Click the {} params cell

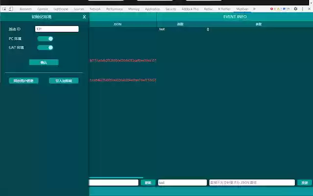tap(208, 29)
